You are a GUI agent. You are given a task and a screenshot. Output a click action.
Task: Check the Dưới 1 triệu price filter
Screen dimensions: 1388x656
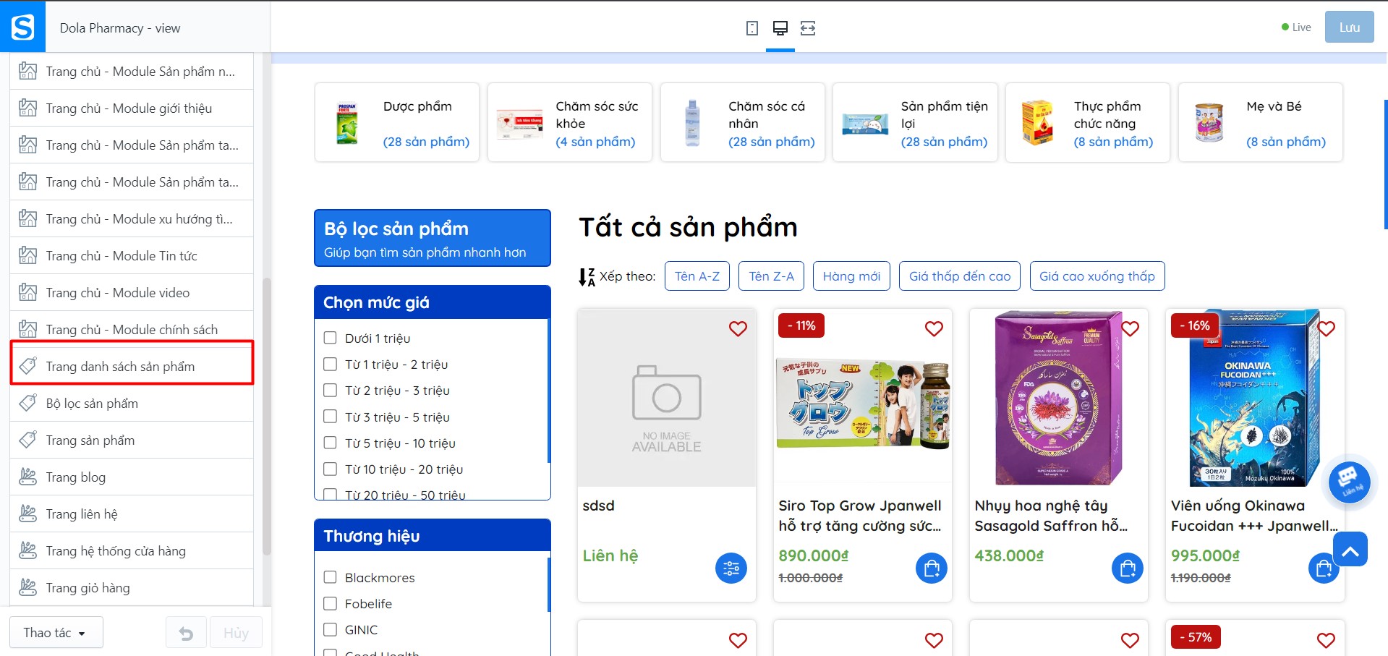click(x=331, y=338)
